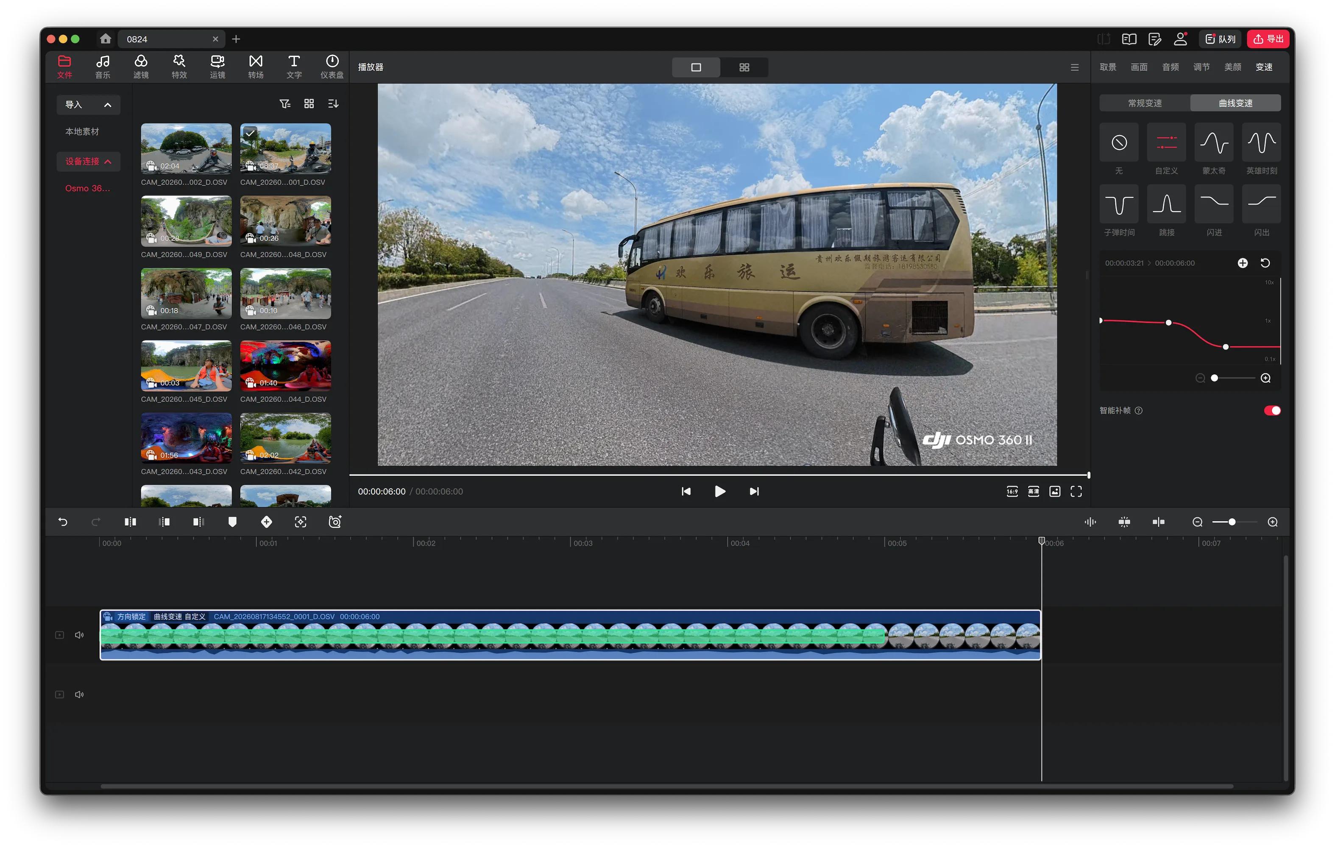Turn off the 智能补帧 toggle

[1272, 410]
